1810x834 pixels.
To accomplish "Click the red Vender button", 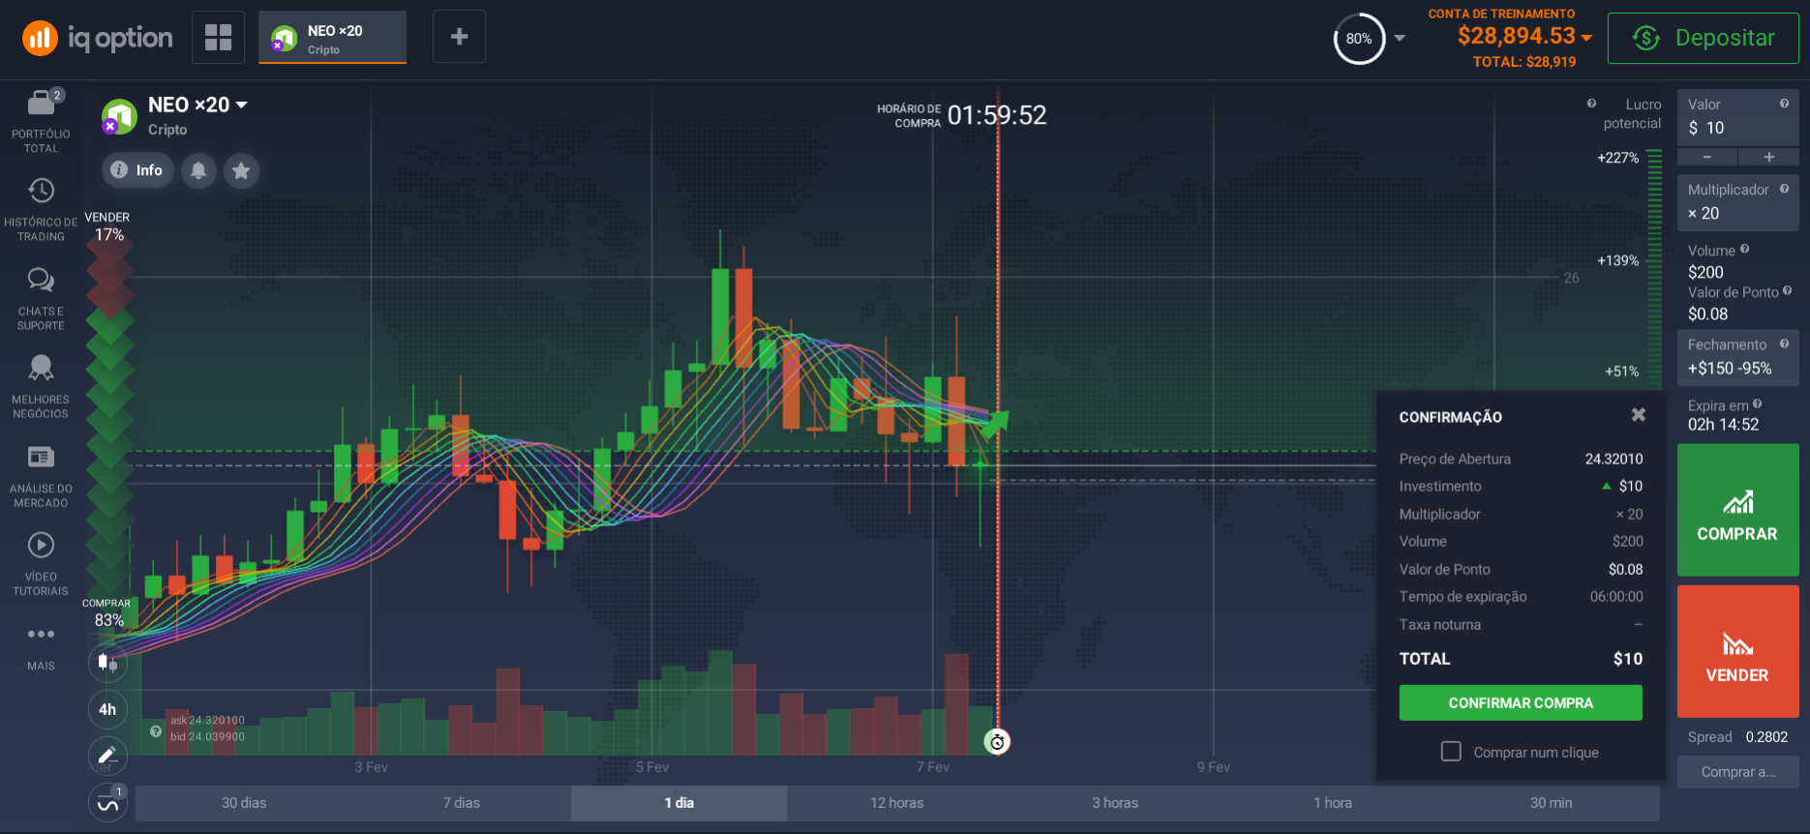I will coord(1737,651).
